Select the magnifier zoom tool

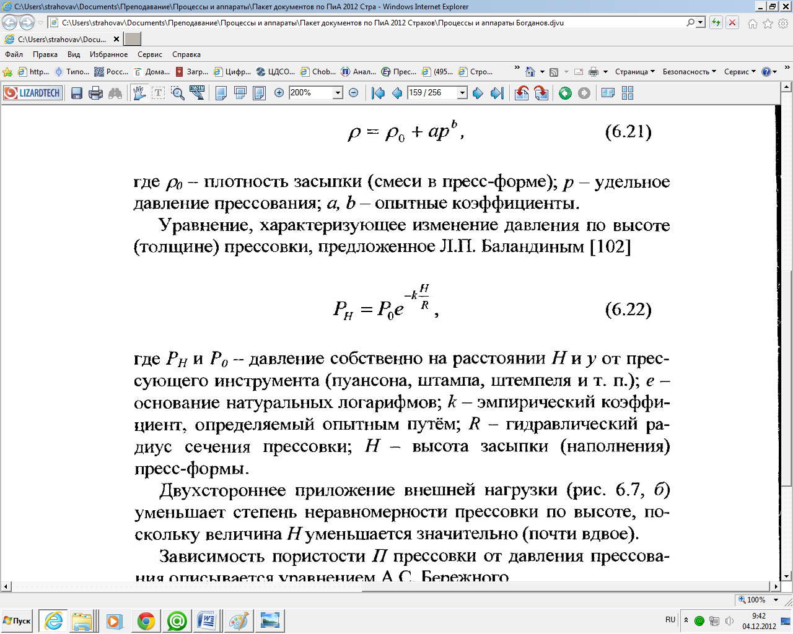178,93
